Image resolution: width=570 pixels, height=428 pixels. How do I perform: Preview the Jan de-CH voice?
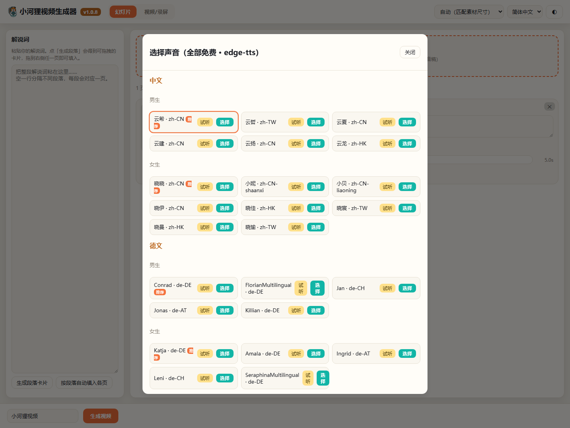click(x=388, y=289)
